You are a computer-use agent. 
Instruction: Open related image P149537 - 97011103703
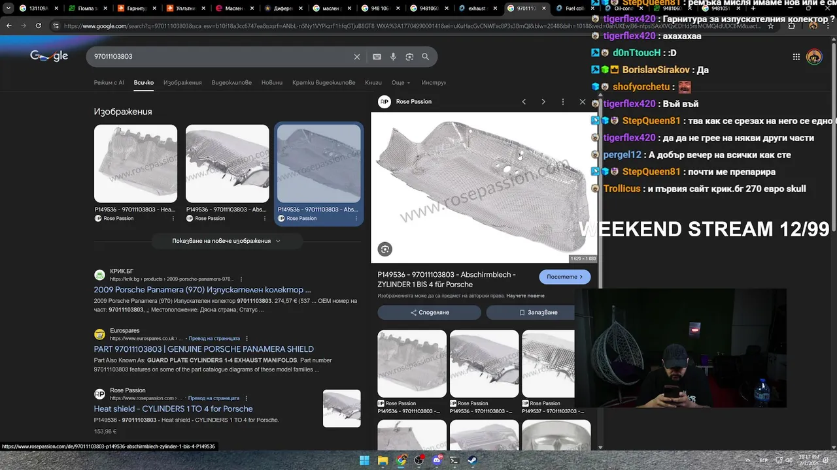(x=548, y=364)
